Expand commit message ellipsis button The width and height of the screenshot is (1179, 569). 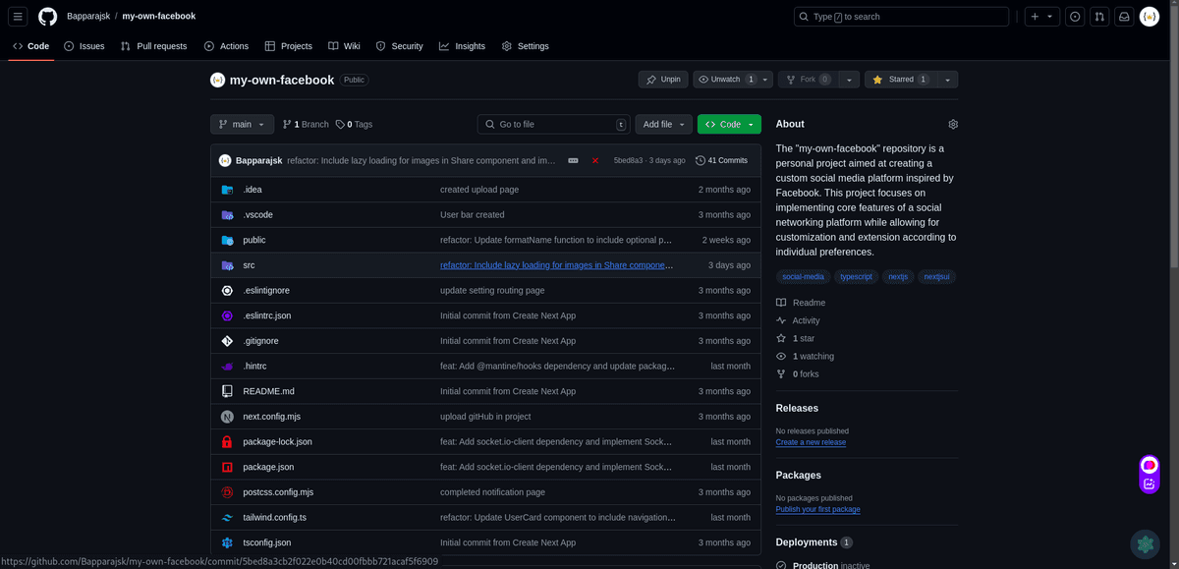(x=573, y=160)
